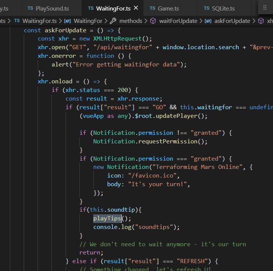Viewport: 273px width, 271px height.
Task: Click the variable icon before askForUpdate breadcrumb
Action: click(x=208, y=21)
